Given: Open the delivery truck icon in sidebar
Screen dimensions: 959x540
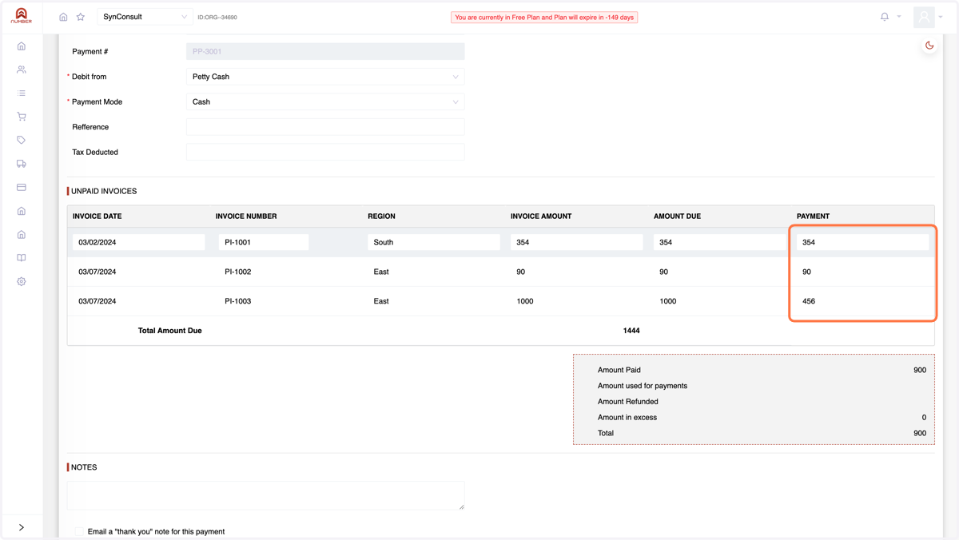Looking at the screenshot, I should point(22,164).
